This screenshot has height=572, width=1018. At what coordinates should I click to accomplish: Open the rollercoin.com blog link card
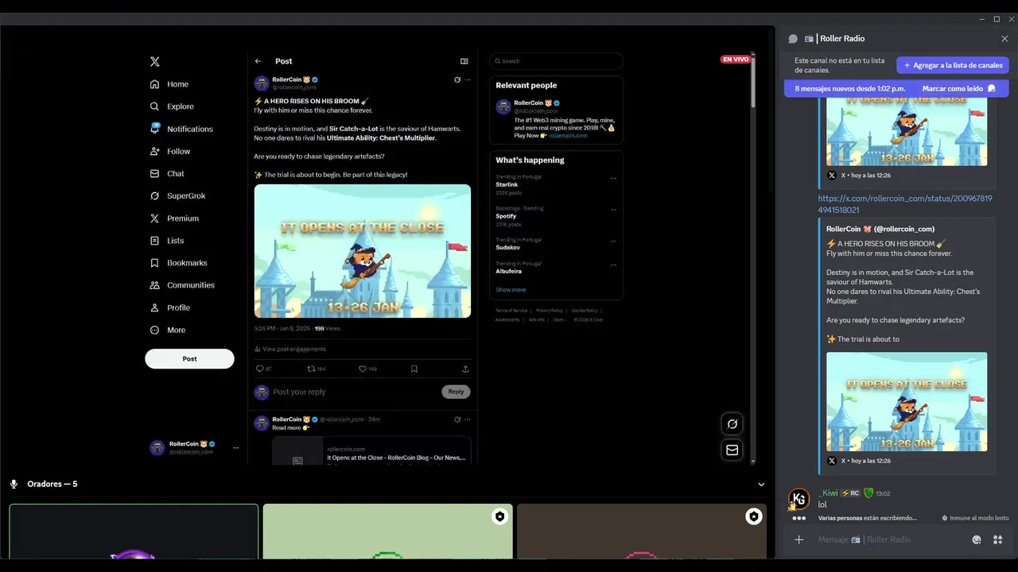coord(371,451)
